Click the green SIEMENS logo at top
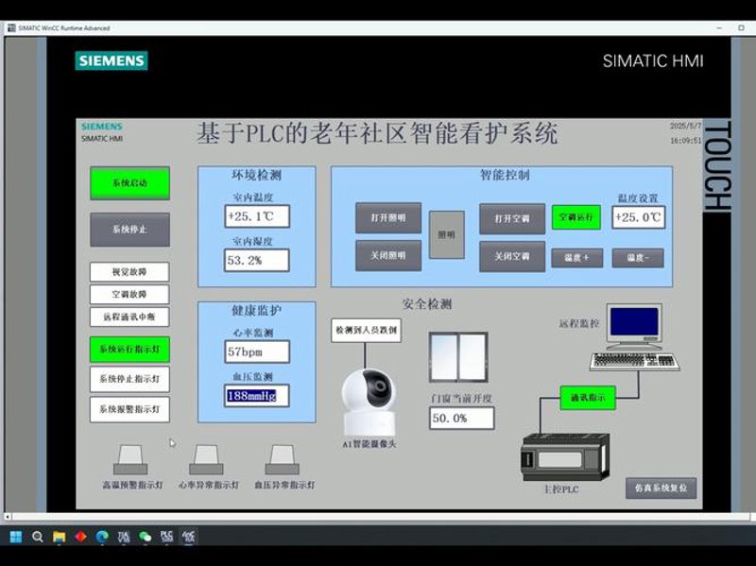This screenshot has width=756, height=566. (112, 60)
